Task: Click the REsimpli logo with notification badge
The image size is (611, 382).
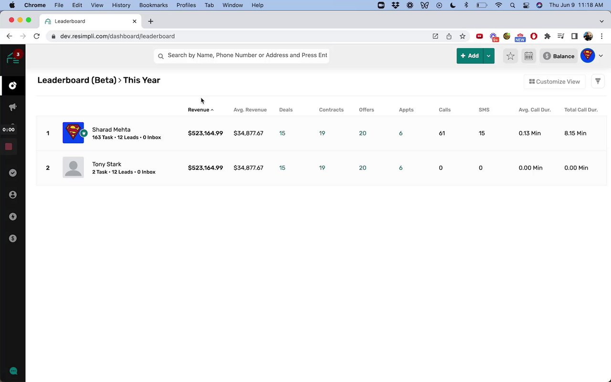Action: (13, 58)
